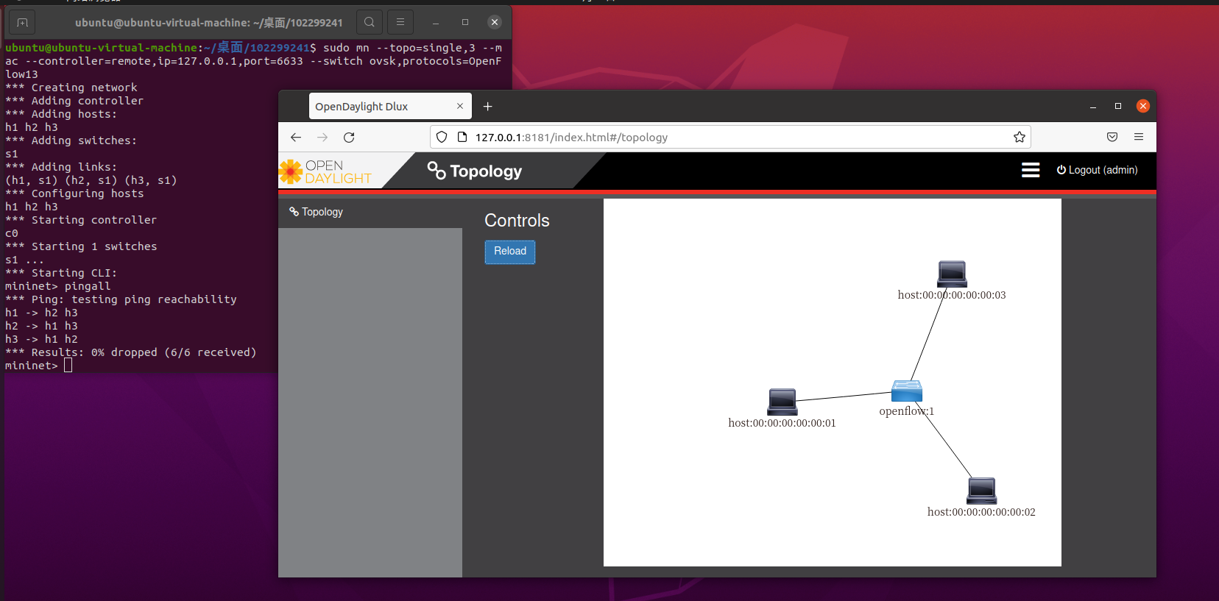Open Topology in the left sidebar
Viewport: 1219px width, 601px height.
click(317, 212)
